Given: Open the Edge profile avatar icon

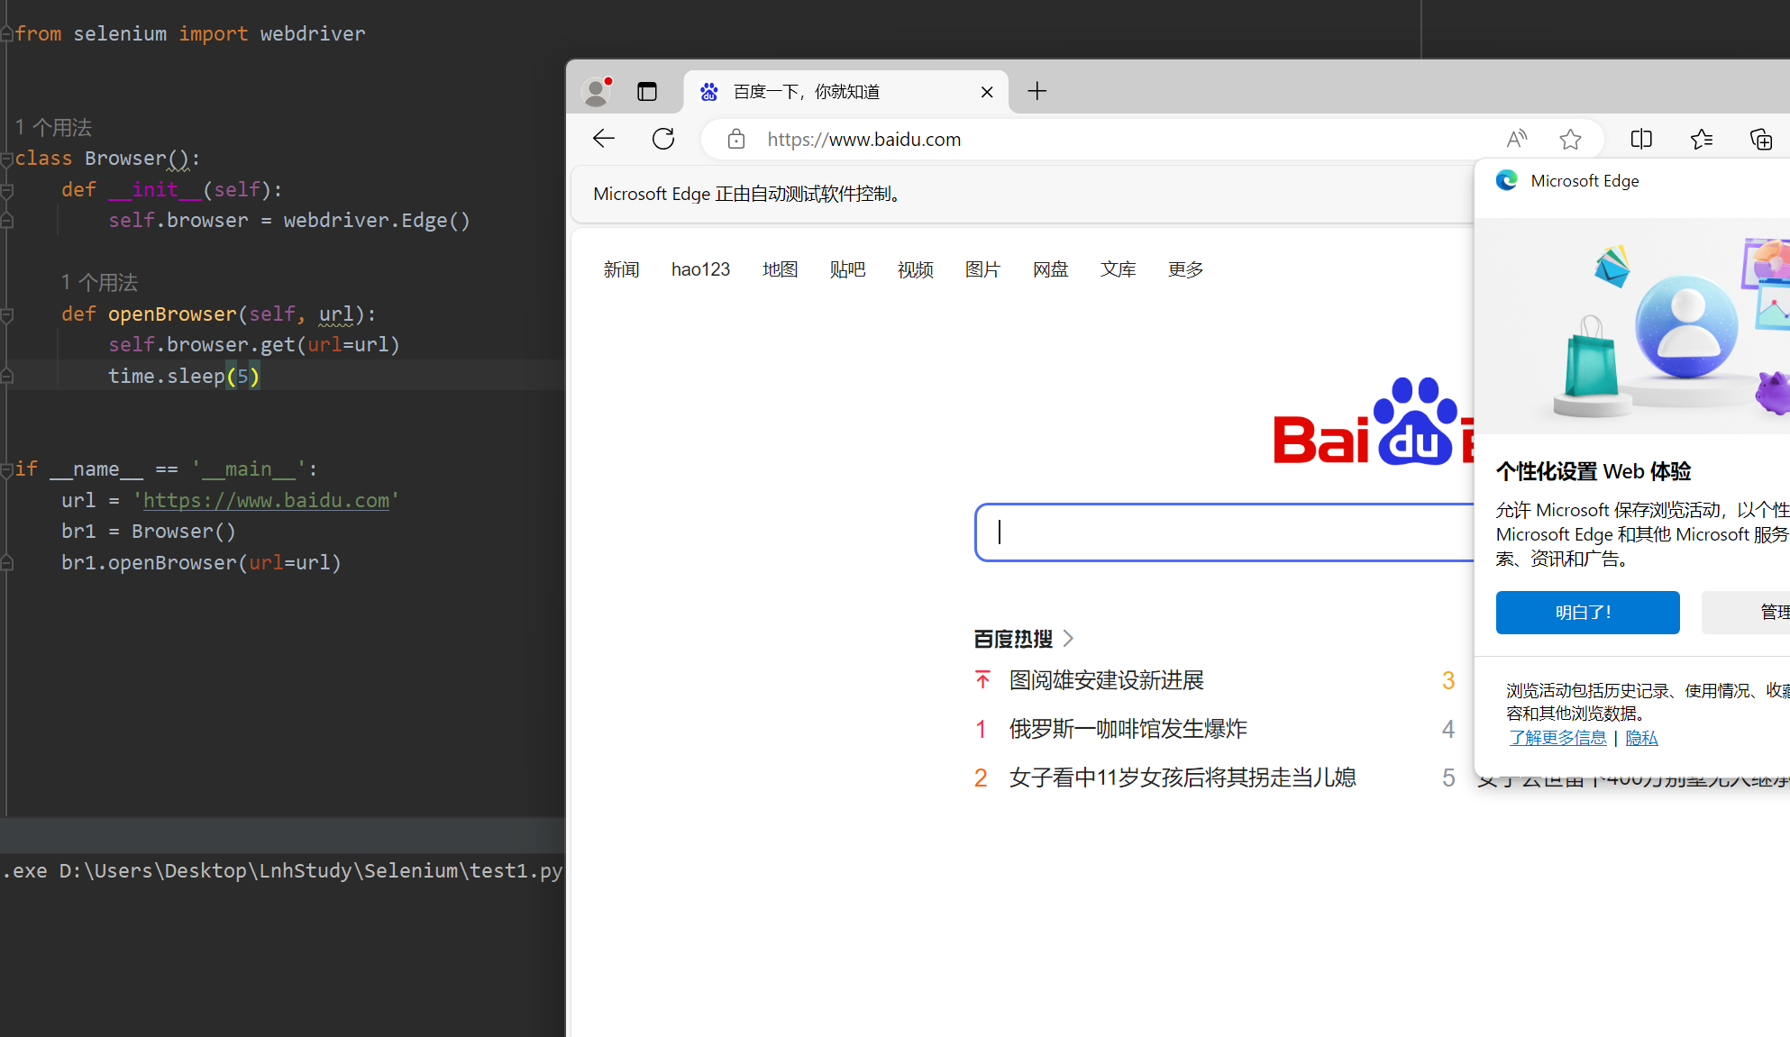Looking at the screenshot, I should click(x=597, y=91).
